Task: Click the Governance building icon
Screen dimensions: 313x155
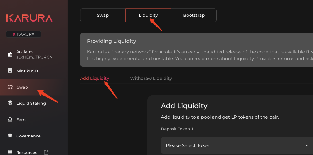Action: [x=10, y=136]
